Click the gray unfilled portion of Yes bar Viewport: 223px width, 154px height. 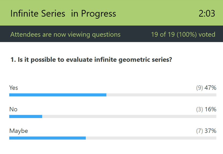[x=161, y=95]
